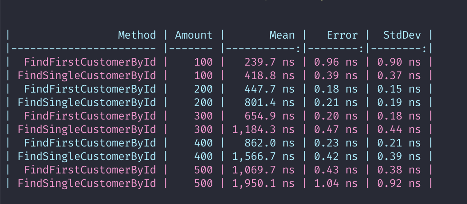Select the mean value 654.9 ns
This screenshot has height=204, width=467.
click(x=270, y=116)
